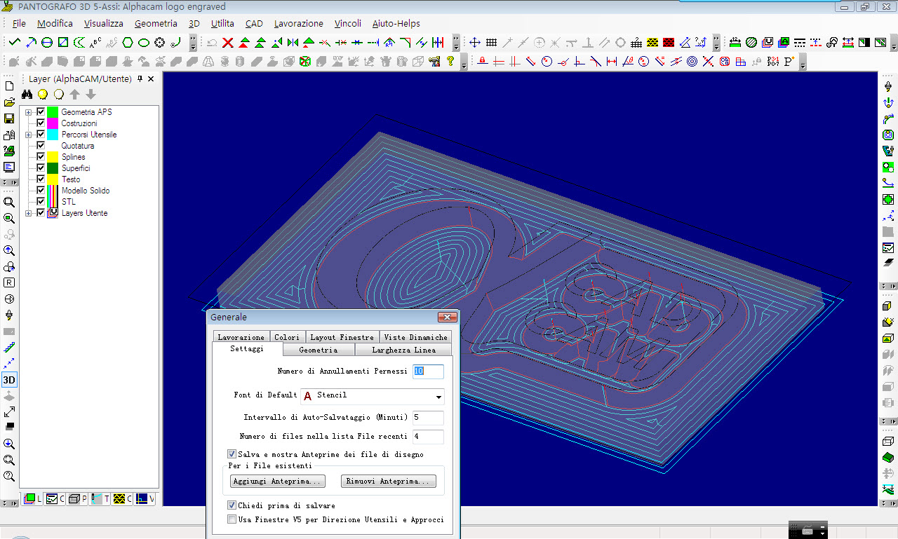Image resolution: width=898 pixels, height=539 pixels.
Task: Switch to the Viste Dinamiche tab
Action: coord(415,337)
